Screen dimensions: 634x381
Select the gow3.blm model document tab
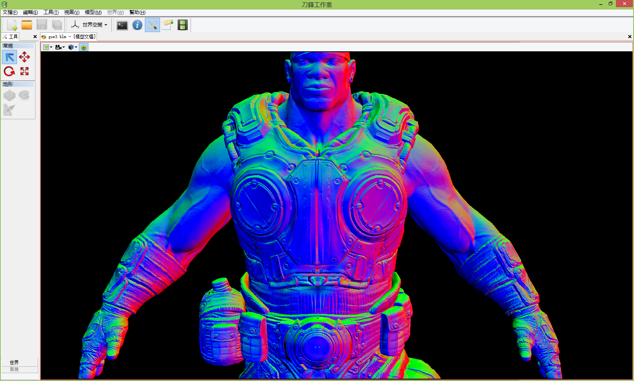click(x=69, y=37)
